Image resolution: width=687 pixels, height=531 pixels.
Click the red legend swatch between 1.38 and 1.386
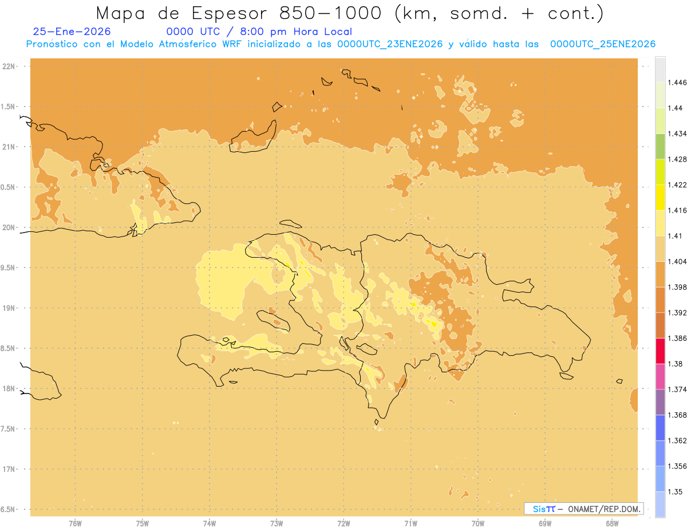(x=660, y=351)
